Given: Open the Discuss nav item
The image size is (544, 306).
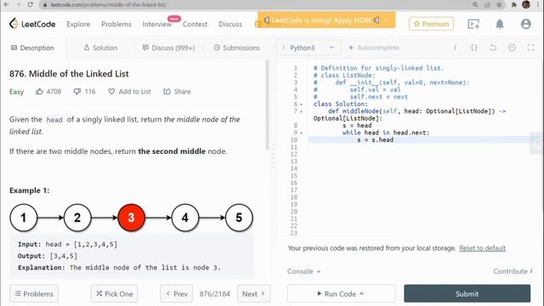Looking at the screenshot, I should click(x=230, y=25).
